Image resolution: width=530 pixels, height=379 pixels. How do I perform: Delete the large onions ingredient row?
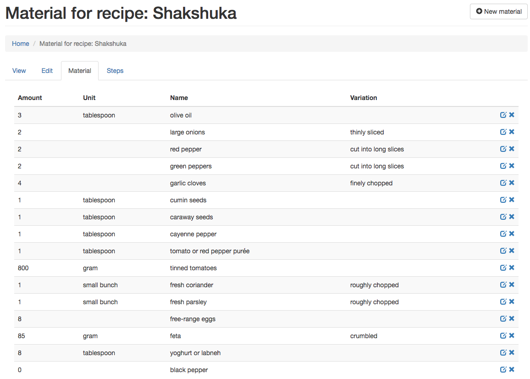[512, 132]
